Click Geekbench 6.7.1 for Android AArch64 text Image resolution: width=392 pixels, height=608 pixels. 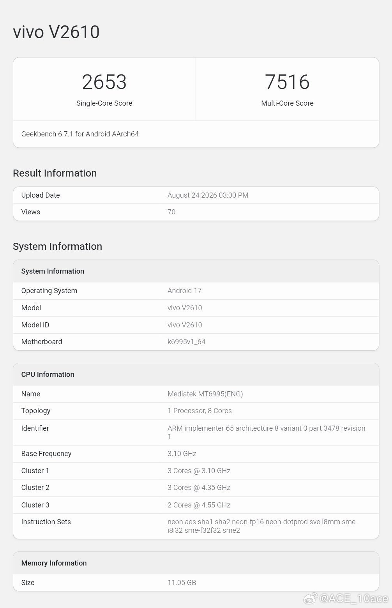click(x=80, y=134)
